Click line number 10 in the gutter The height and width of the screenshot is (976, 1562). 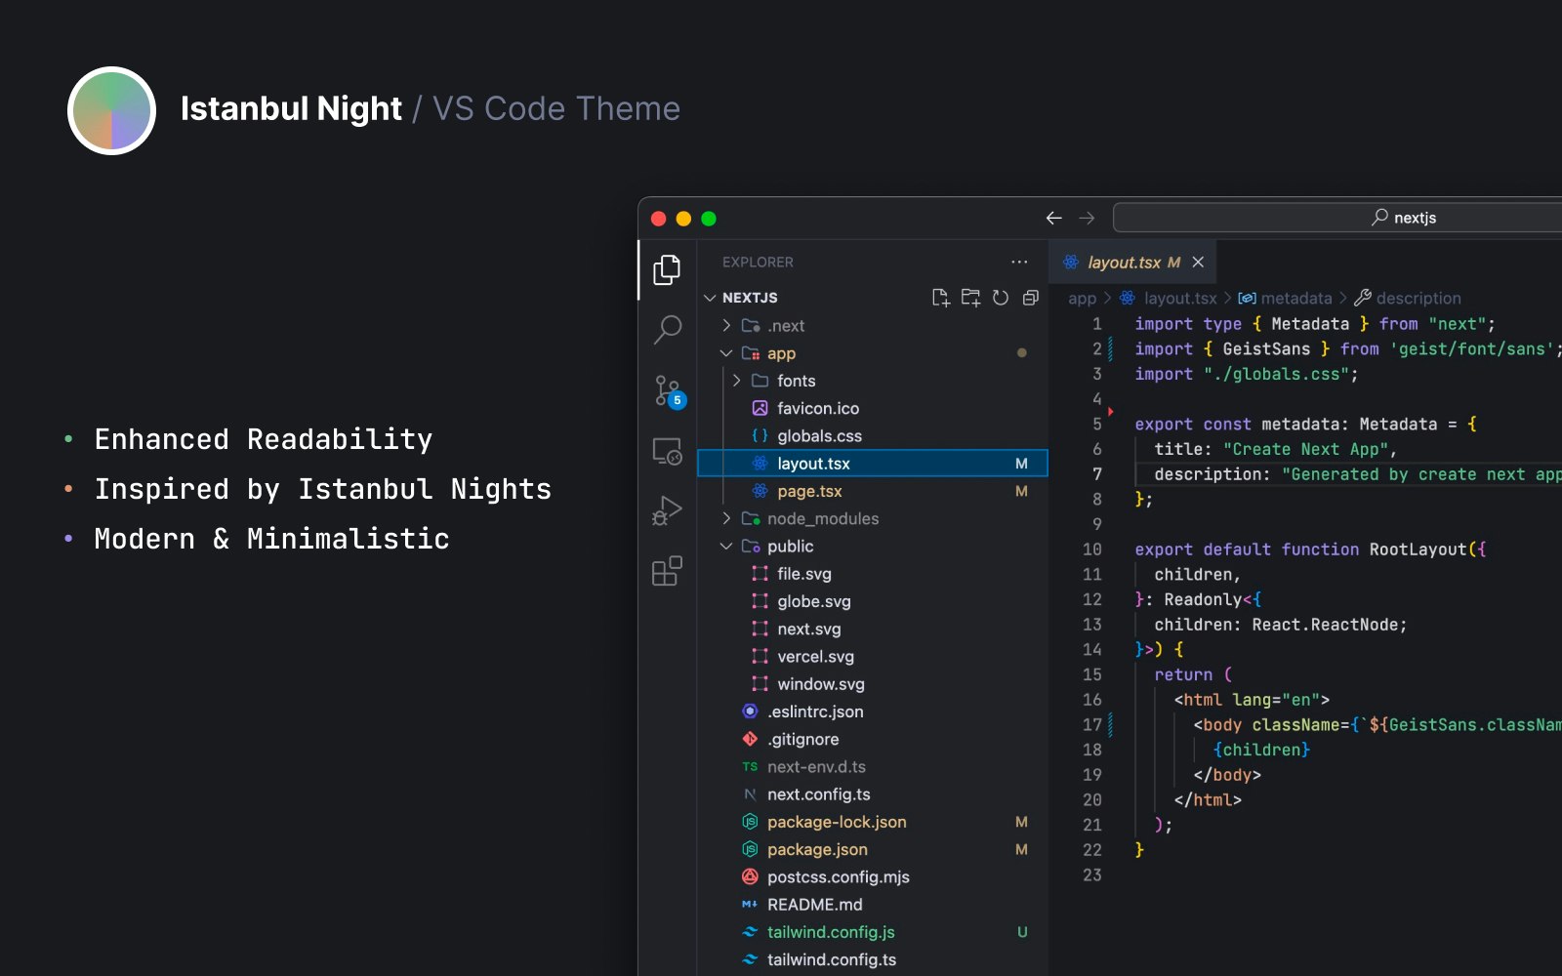tap(1092, 549)
